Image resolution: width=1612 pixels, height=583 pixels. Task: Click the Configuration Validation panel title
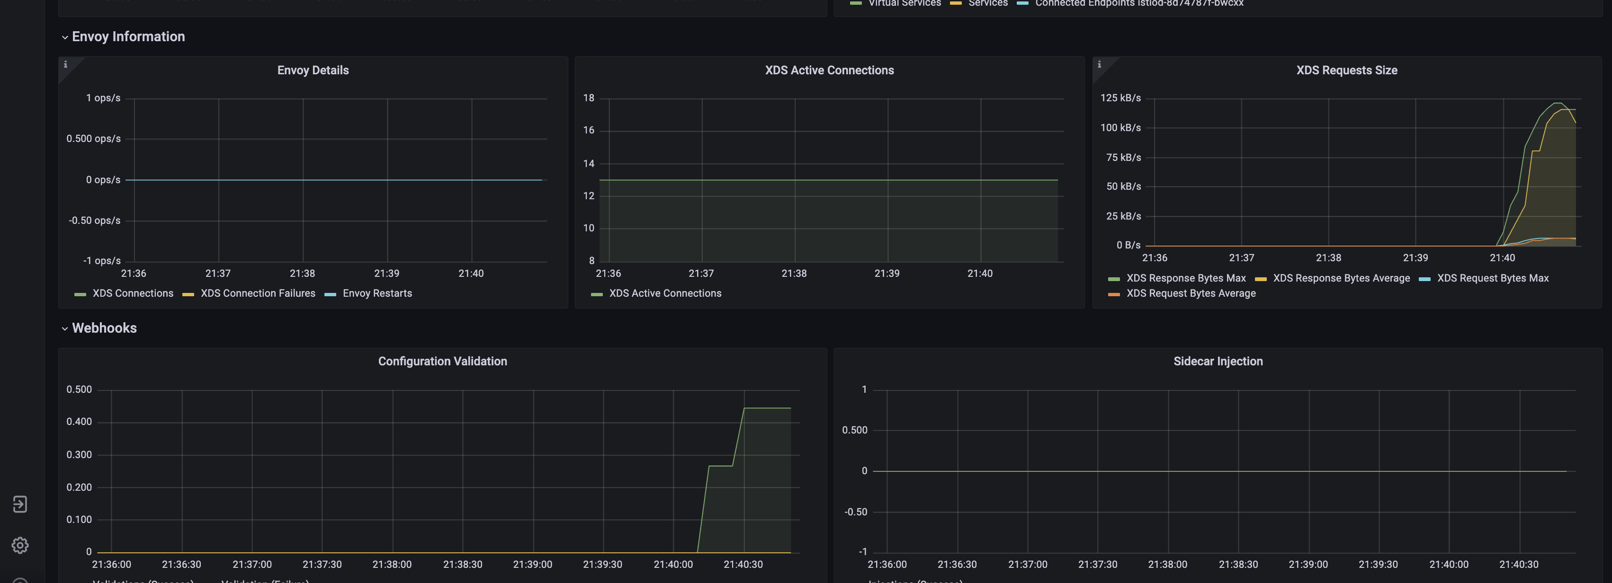point(442,361)
